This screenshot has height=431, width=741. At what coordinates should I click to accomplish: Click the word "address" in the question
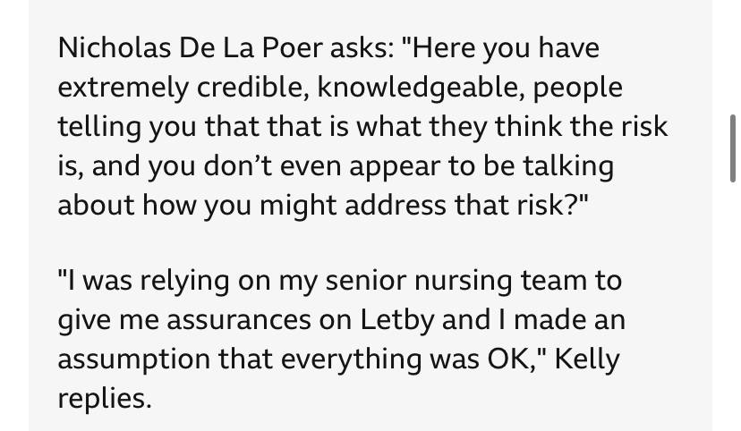396,206
